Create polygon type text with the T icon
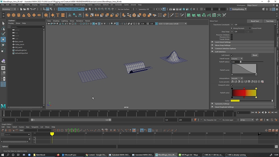 click(58, 15)
